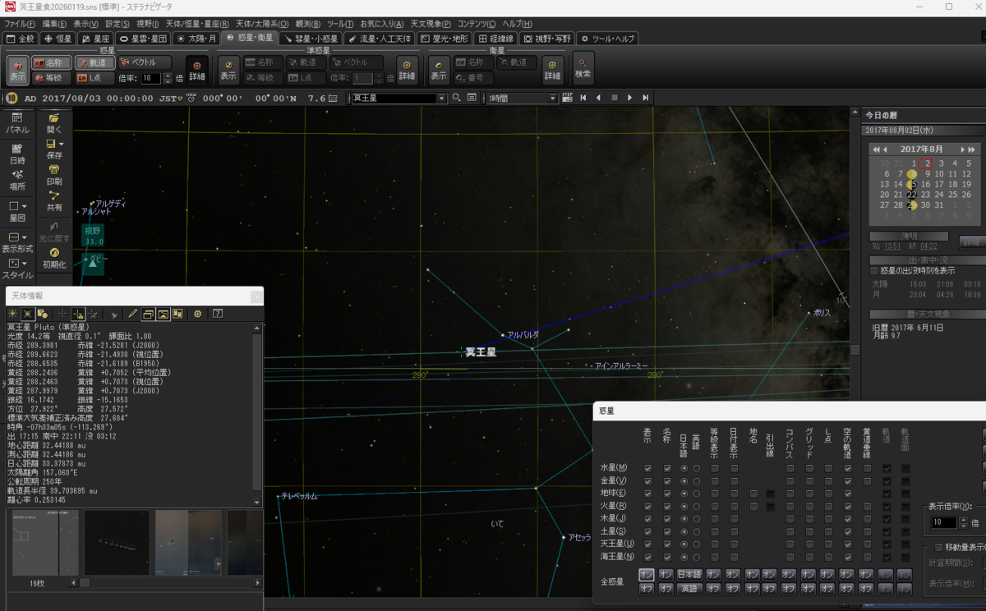Viewport: 986px width, 611px height.
Task: Open the object name 冥王星 combo dropdown
Action: point(442,98)
